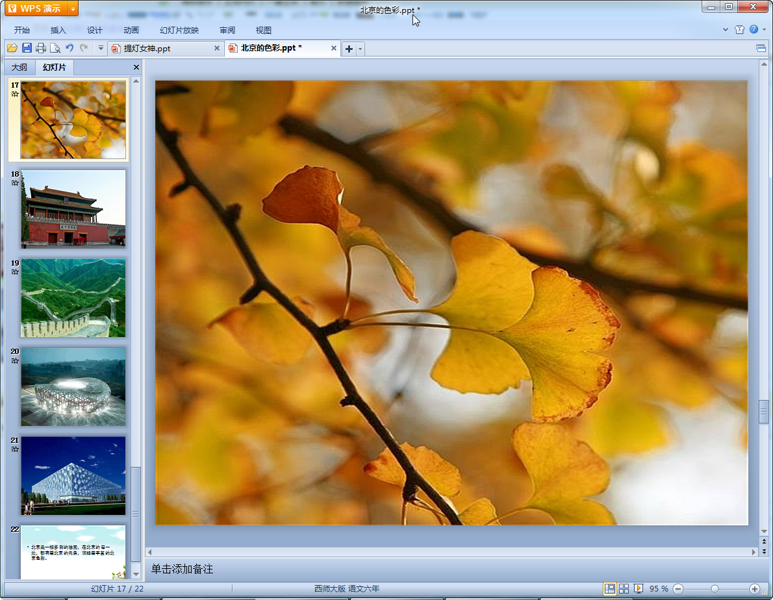The width and height of the screenshot is (773, 600).
Task: Close the 北京的色彩.ppt document tab
Action: pyautogui.click(x=334, y=48)
